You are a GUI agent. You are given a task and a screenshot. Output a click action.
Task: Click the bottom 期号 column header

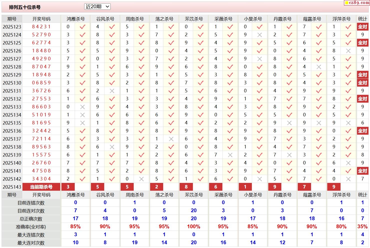[x=12, y=195]
